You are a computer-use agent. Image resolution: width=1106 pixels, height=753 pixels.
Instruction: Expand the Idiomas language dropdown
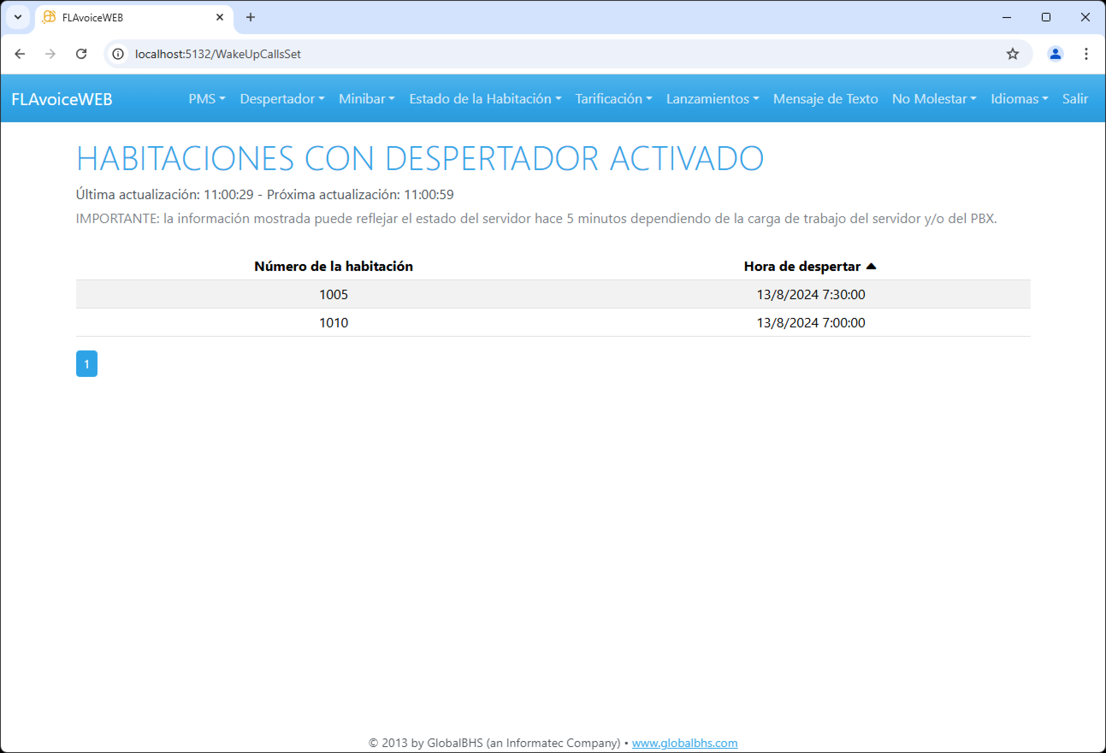pos(1019,99)
